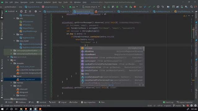198x111 pixels.
Task: Open the Logcat tool window
Action: 62,102
